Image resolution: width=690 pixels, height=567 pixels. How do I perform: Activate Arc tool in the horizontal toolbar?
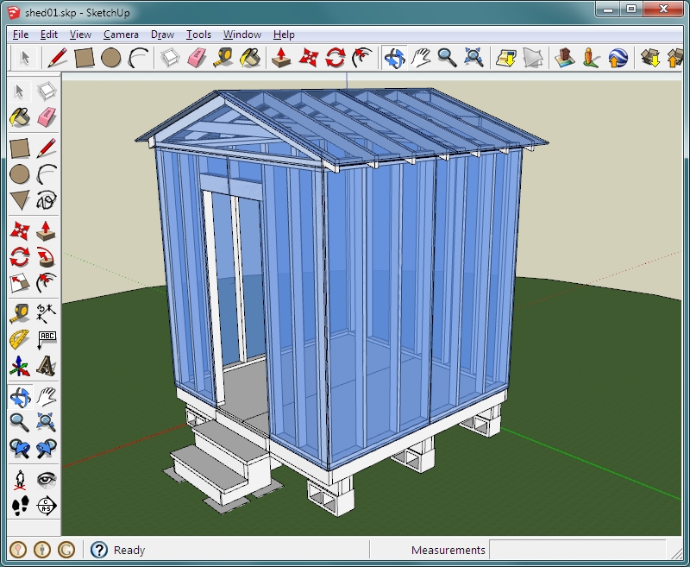(138, 58)
